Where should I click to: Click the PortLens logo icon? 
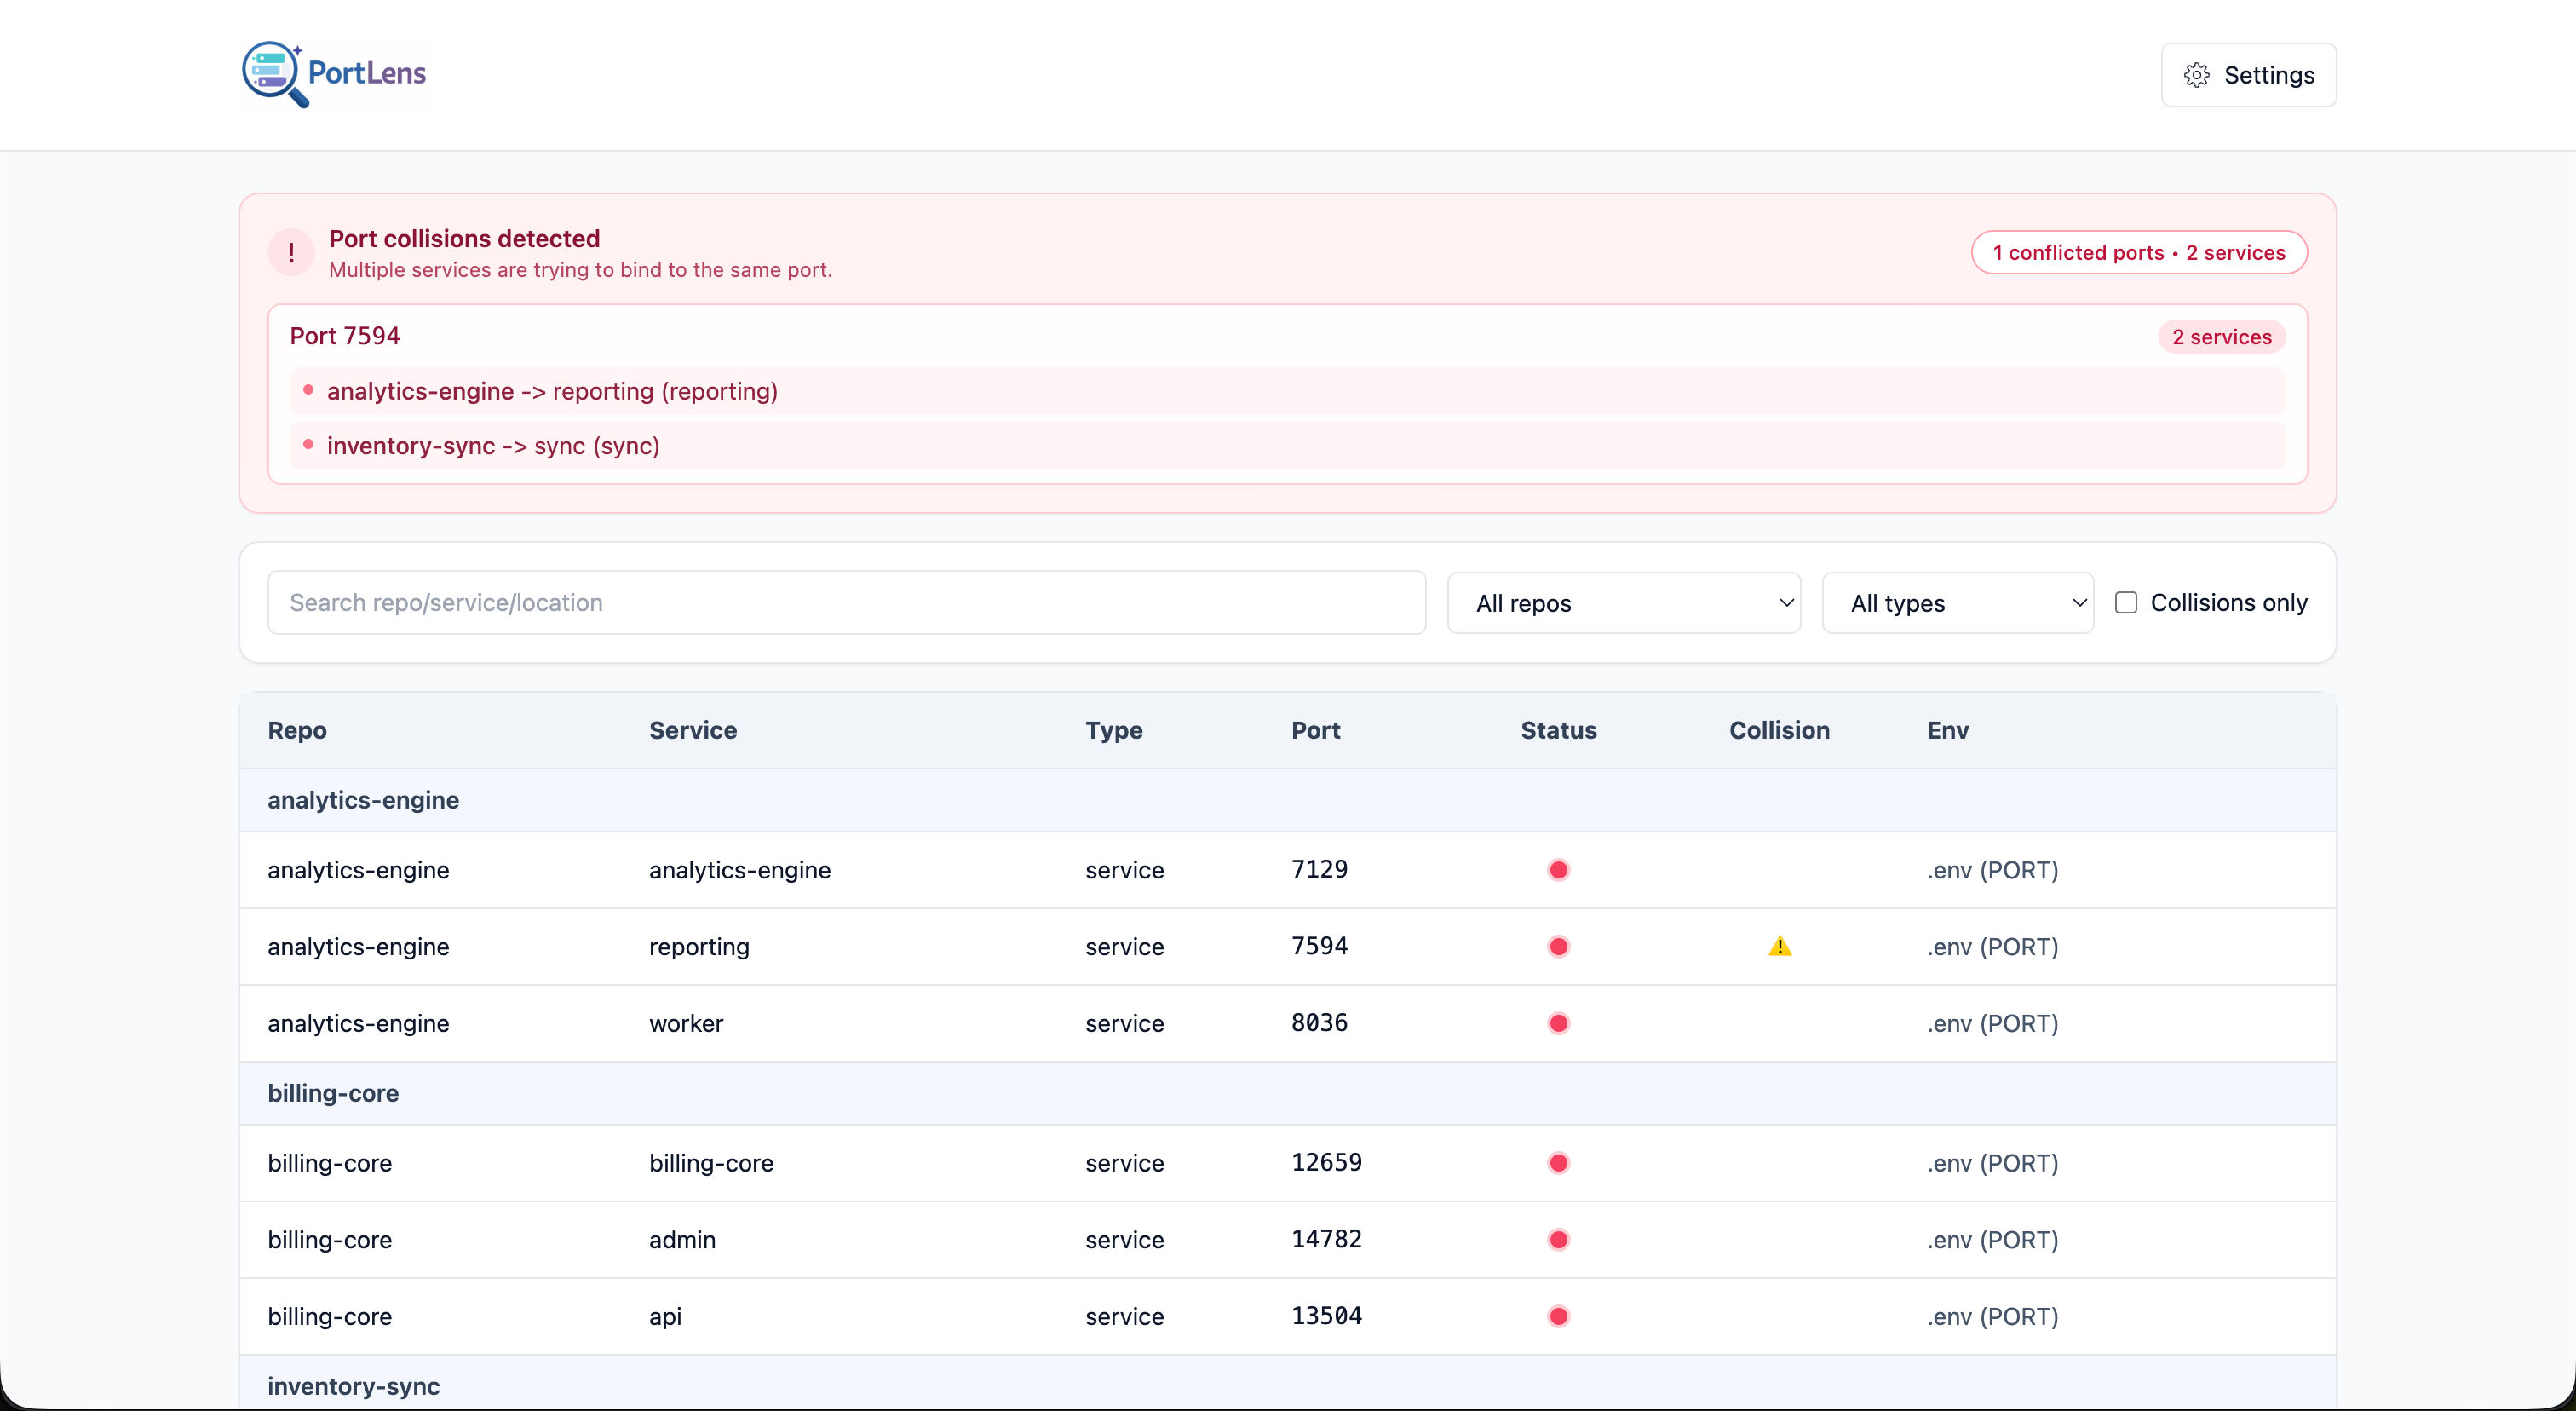[272, 74]
